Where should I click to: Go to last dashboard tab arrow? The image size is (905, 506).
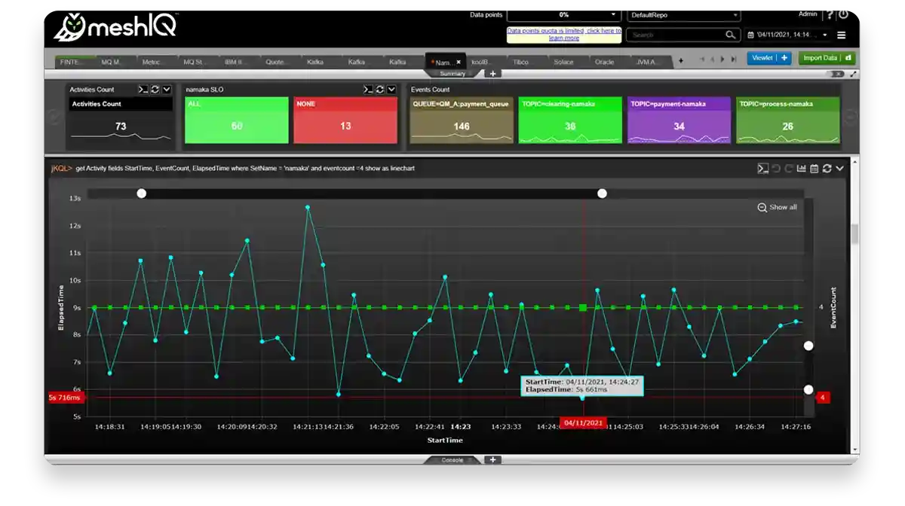click(734, 59)
